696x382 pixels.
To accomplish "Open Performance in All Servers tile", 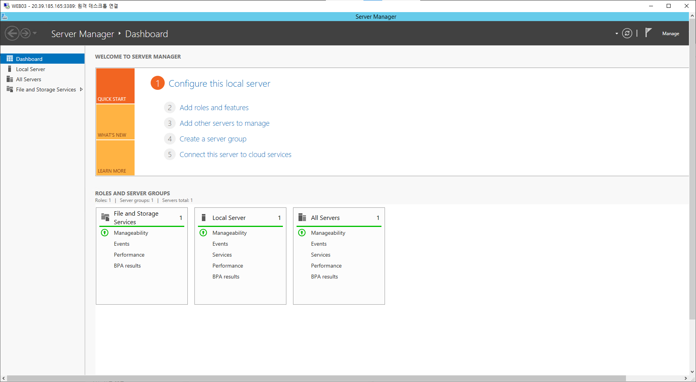I will coord(326,266).
